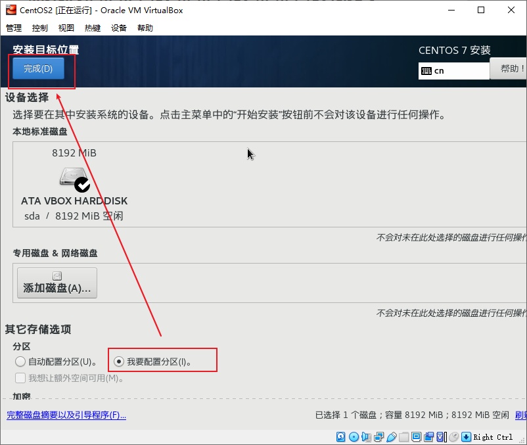Viewport: 527px width, 445px height.
Task: Open the 设备 menu
Action: pos(119,28)
